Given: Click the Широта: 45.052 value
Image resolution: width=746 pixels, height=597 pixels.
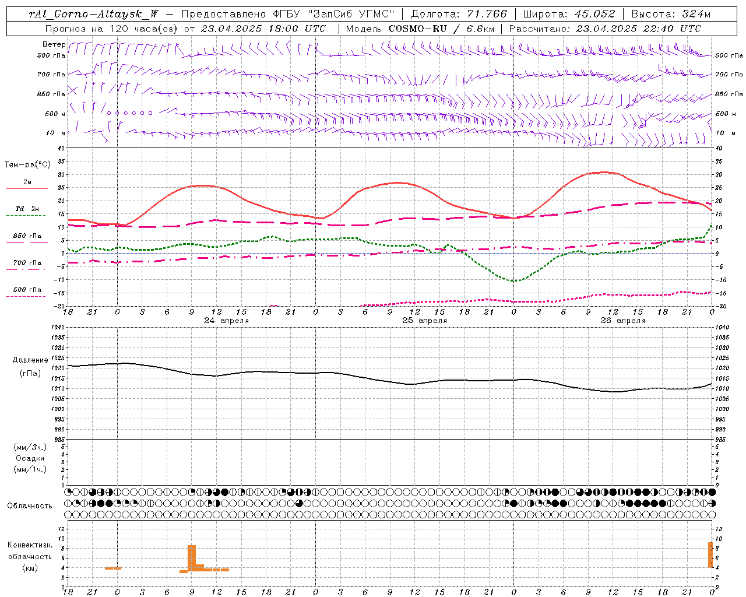Looking at the screenshot, I should click(x=569, y=14).
